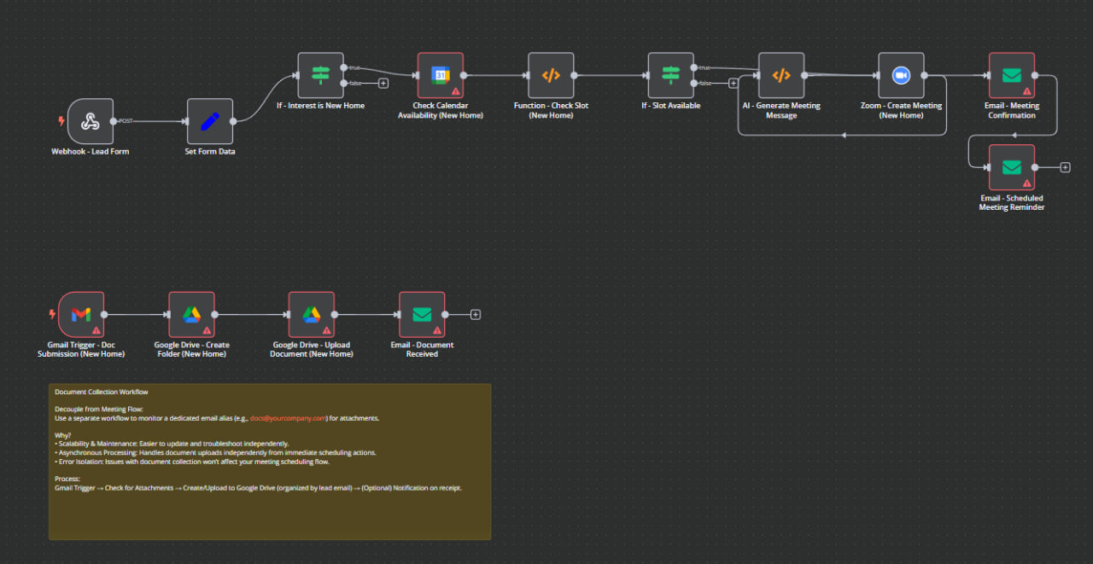Click the 'Asynchronous Processing' bullet line

[x=215, y=452]
